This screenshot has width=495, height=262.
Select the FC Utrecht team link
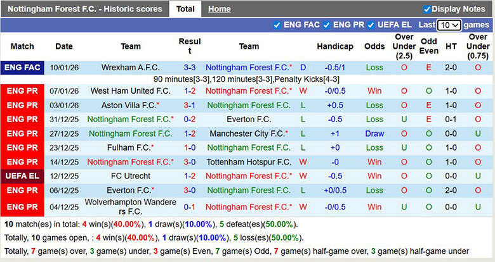click(131, 176)
